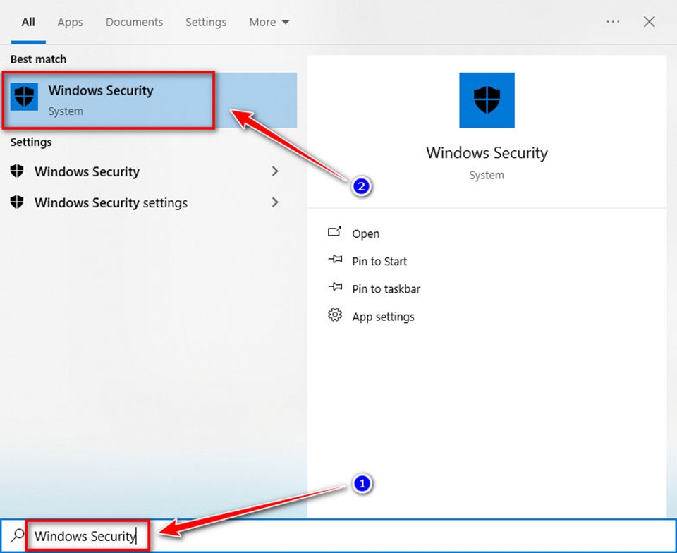This screenshot has width=677, height=553.
Task: Click the All filter tab
Action: 28,22
